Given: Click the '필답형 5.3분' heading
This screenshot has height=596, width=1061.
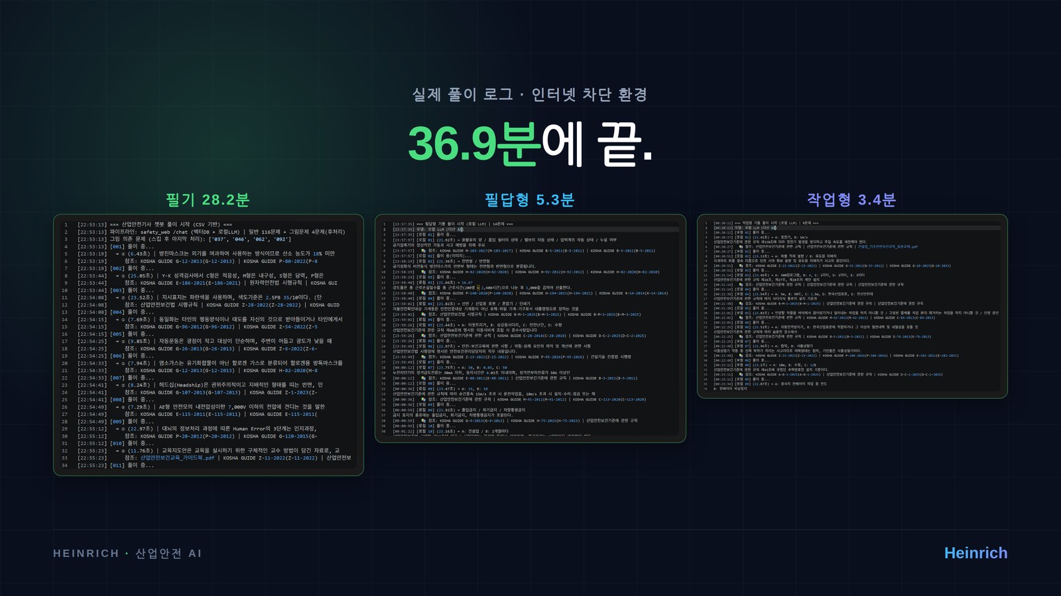Looking at the screenshot, I should click(x=530, y=199).
